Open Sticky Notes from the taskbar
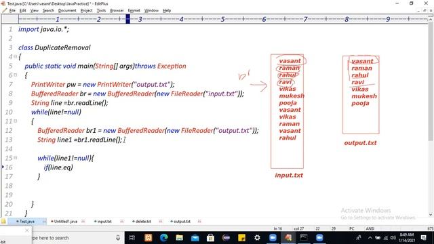This screenshot has height=244, width=434. [241, 238]
